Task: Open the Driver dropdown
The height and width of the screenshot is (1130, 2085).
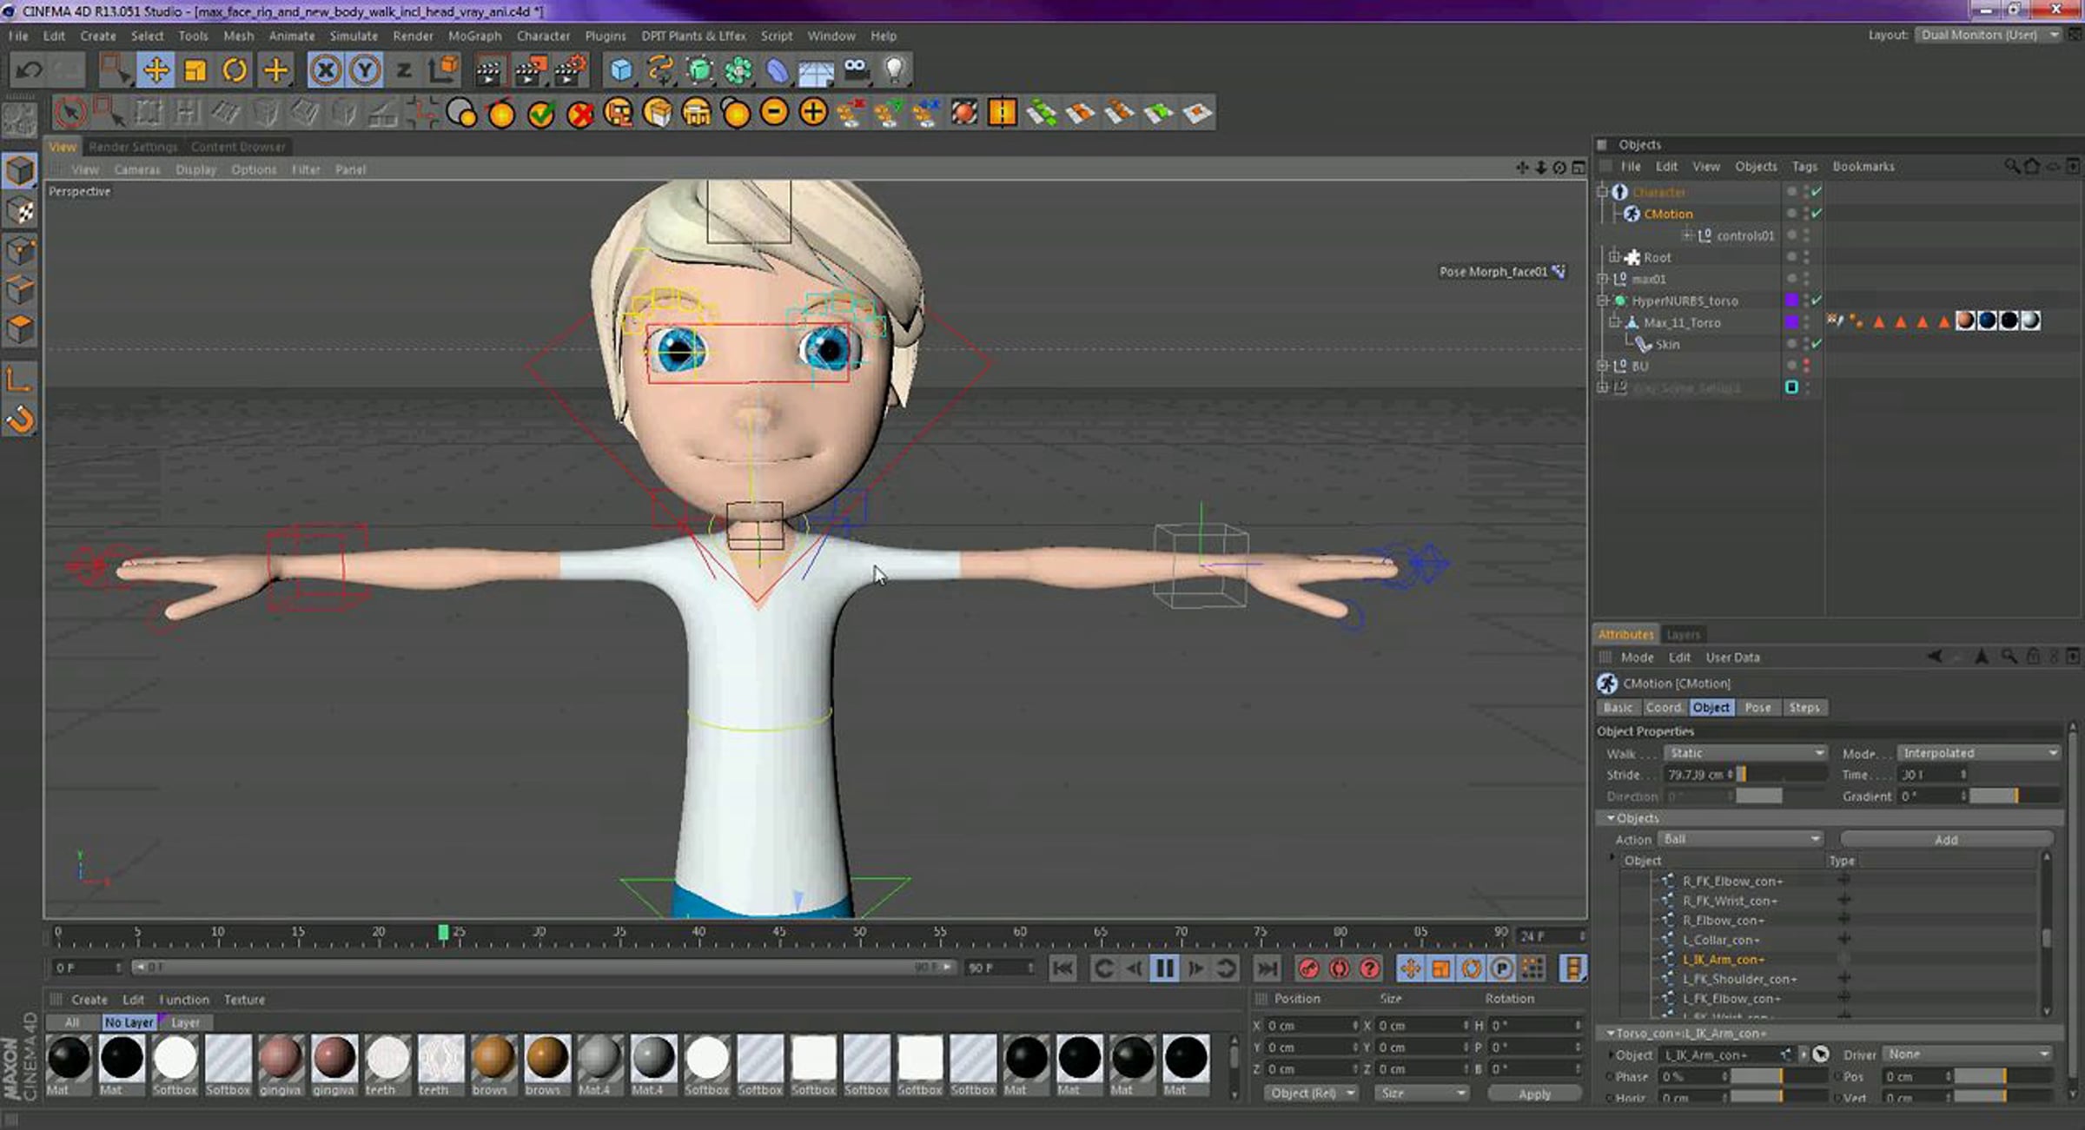Action: (x=1968, y=1054)
